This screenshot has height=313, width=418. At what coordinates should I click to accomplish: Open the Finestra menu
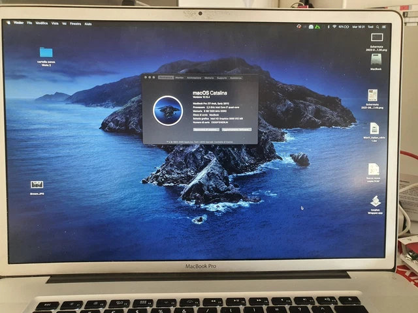[x=76, y=23]
